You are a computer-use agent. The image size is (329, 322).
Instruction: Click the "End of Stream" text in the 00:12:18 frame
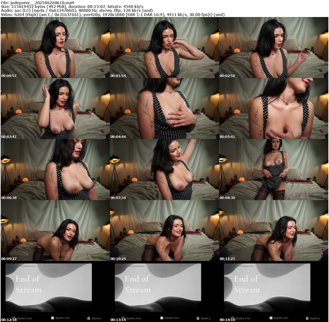[x=29, y=284]
